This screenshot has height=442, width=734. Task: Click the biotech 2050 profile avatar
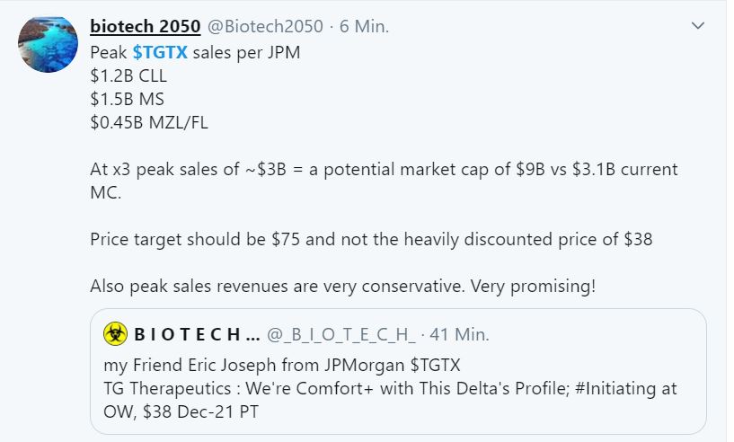[x=48, y=44]
